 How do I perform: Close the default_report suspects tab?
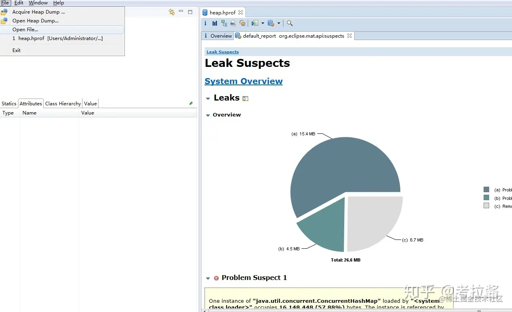click(x=349, y=36)
